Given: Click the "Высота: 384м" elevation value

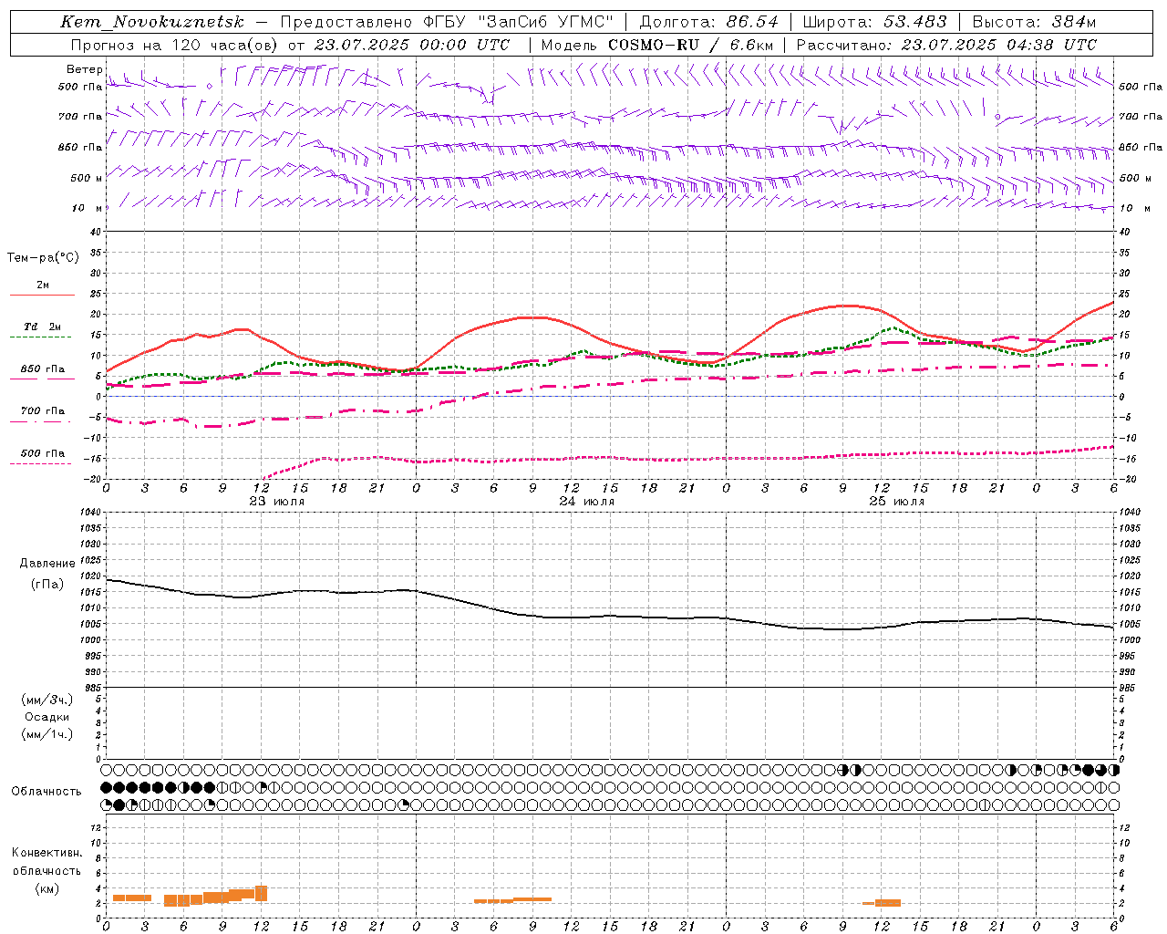Looking at the screenshot, I should pos(1035,22).
